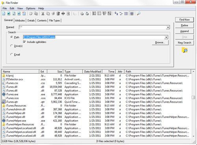Click the iTunes.exe file icon
This screenshot has height=145, width=197.
(4, 94)
